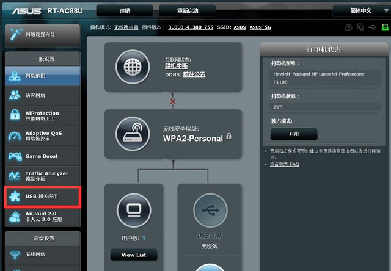Click the 独占模式 FAQ link
391x271 pixels.
(285, 164)
